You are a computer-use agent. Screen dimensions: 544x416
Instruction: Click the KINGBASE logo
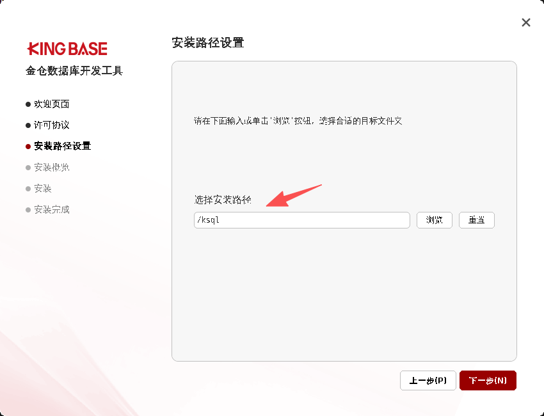(x=67, y=49)
